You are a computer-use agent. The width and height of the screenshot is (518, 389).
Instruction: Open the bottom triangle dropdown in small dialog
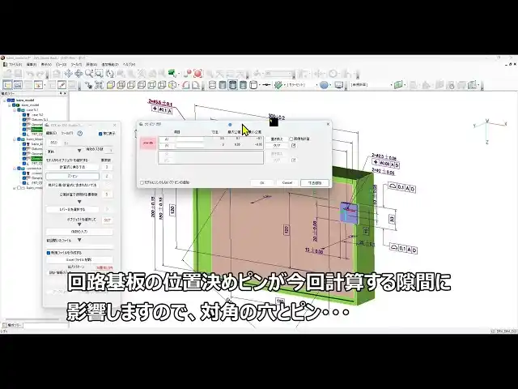(79, 240)
